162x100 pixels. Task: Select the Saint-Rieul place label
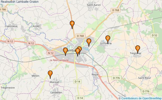click(145, 78)
